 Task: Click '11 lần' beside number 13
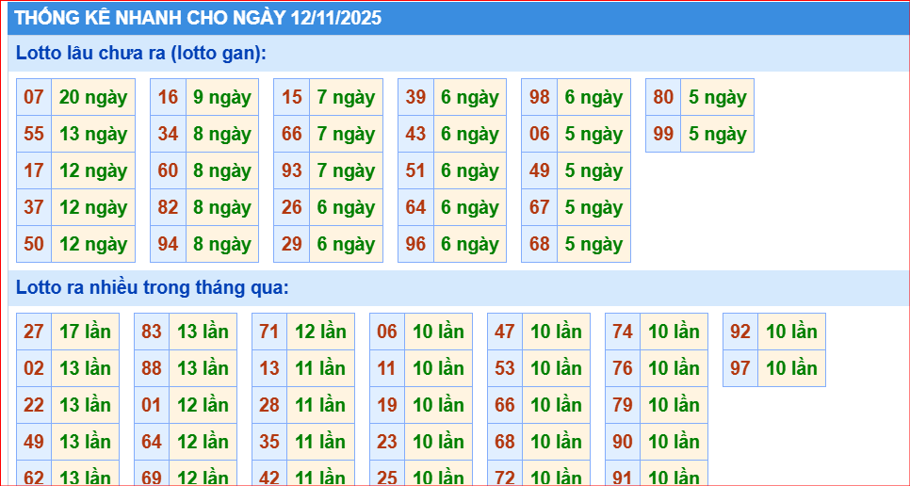click(x=320, y=368)
